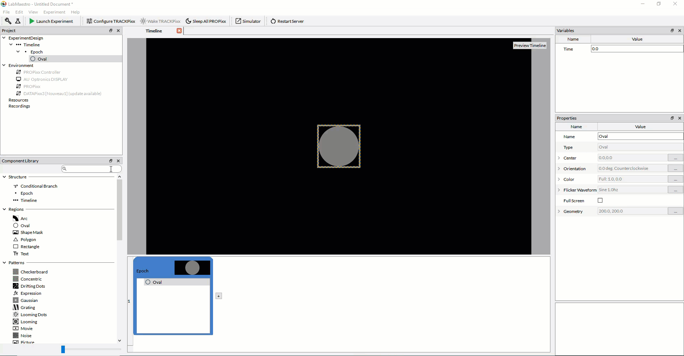684x356 pixels.
Task: Expand the Geometry property row
Action: point(559,211)
